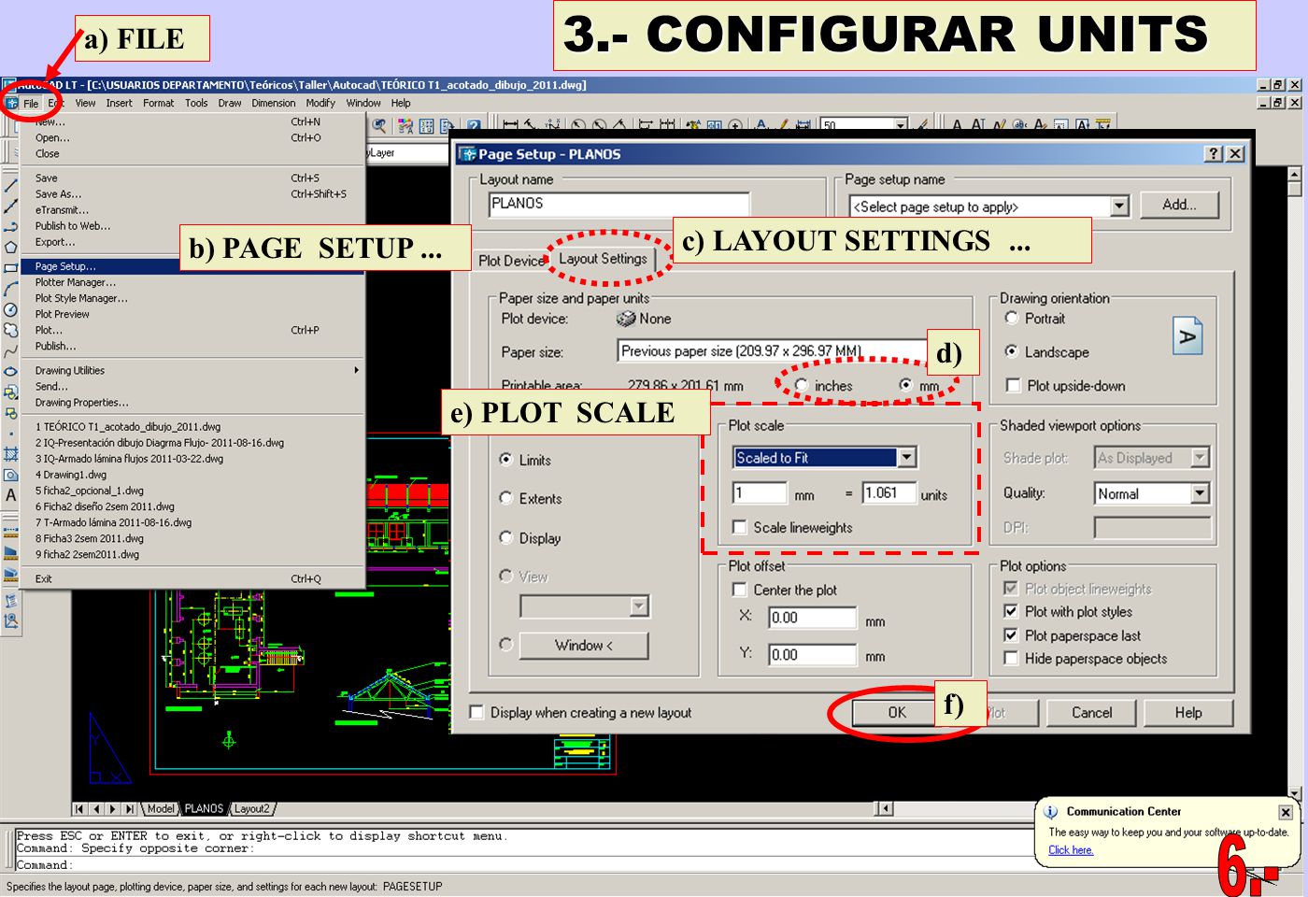This screenshot has height=897, width=1308.
Task: Uncheck Plot paperspace last
Action: (1011, 635)
